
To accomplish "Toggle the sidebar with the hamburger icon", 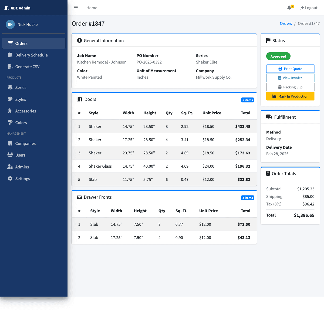I will point(76,8).
